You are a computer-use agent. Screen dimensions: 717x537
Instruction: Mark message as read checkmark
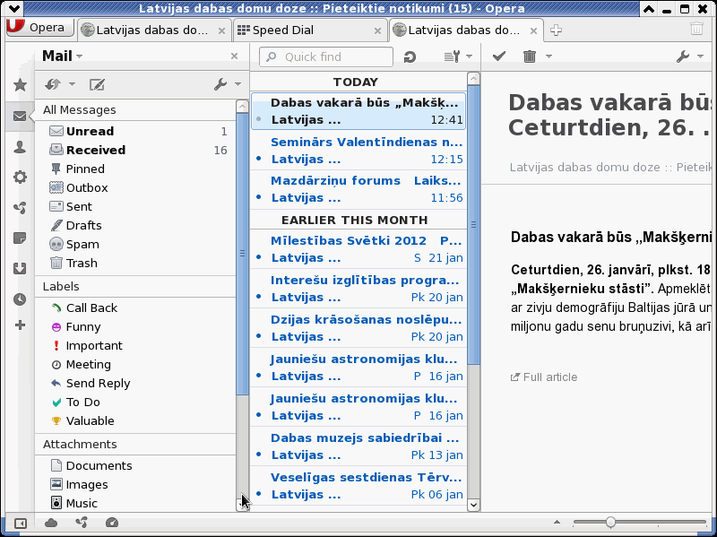pyautogui.click(x=499, y=56)
